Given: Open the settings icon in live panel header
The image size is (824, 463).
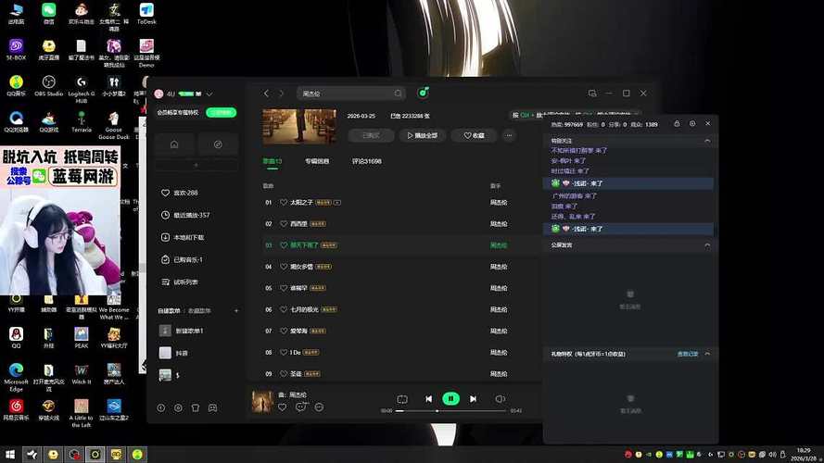Looking at the screenshot, I should pos(692,124).
